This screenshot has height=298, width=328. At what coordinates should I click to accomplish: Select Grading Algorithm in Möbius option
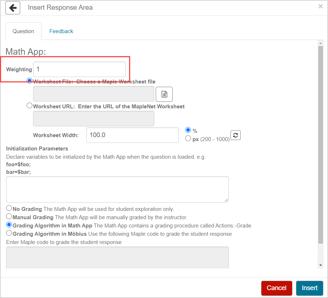tap(9, 233)
